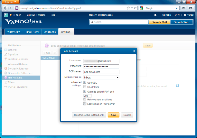This screenshot has height=138, width=197.
Task: Enable Retrieve new email only checkbox
Action: click(85, 99)
